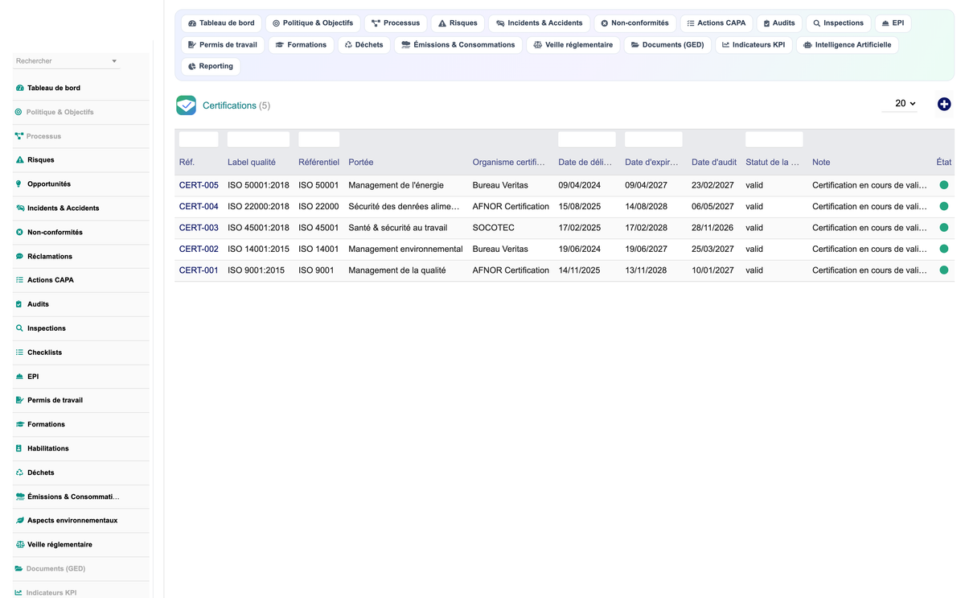Open the CERT-005 certification link
The image size is (965, 598).
[199, 185]
